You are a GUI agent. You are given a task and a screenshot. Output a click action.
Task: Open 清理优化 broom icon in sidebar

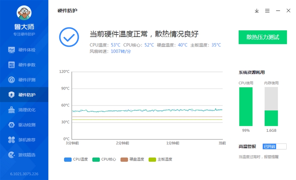click(11, 110)
